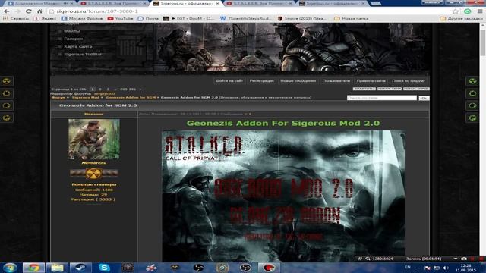Open the S.T.A.L.K.E.R. Call of Pripyat post image
Viewport: 486px width, 273px height.
(x=283, y=196)
